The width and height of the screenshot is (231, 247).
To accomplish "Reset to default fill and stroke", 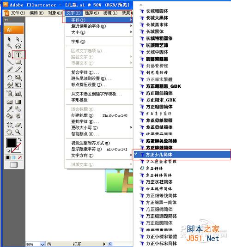I will 8,151.
